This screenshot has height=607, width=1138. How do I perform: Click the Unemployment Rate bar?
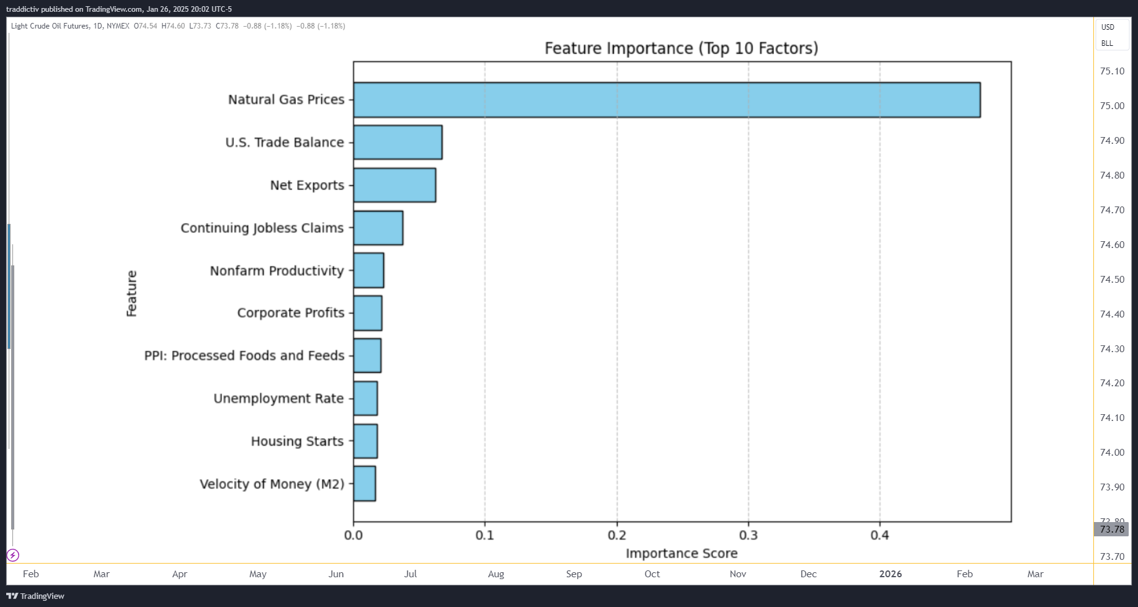pyautogui.click(x=365, y=398)
